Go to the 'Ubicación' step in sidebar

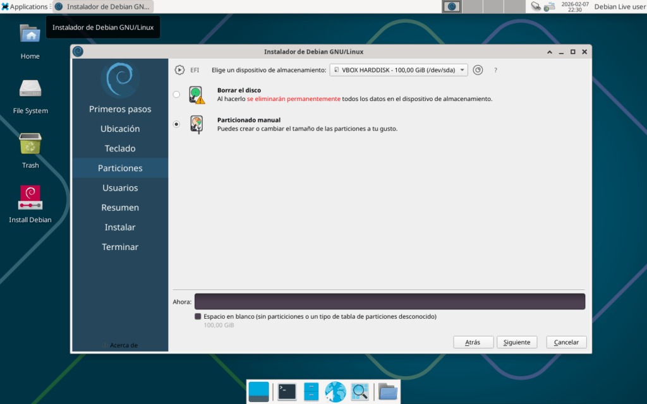tap(120, 129)
